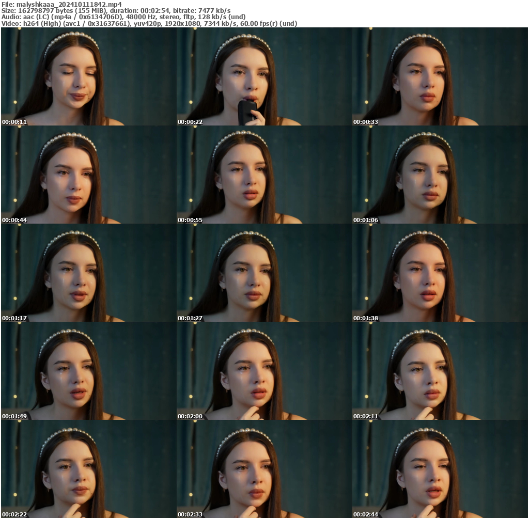Click the final thumbnail frame at 00:02:44
Image resolution: width=529 pixels, height=518 pixels.
tap(440, 469)
